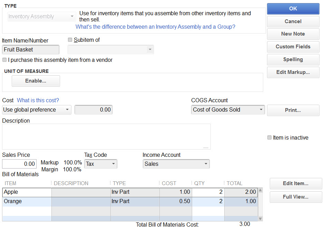This screenshot has width=325, height=229.
Task: Click the Enable unit of measure button
Action: pos(36,81)
